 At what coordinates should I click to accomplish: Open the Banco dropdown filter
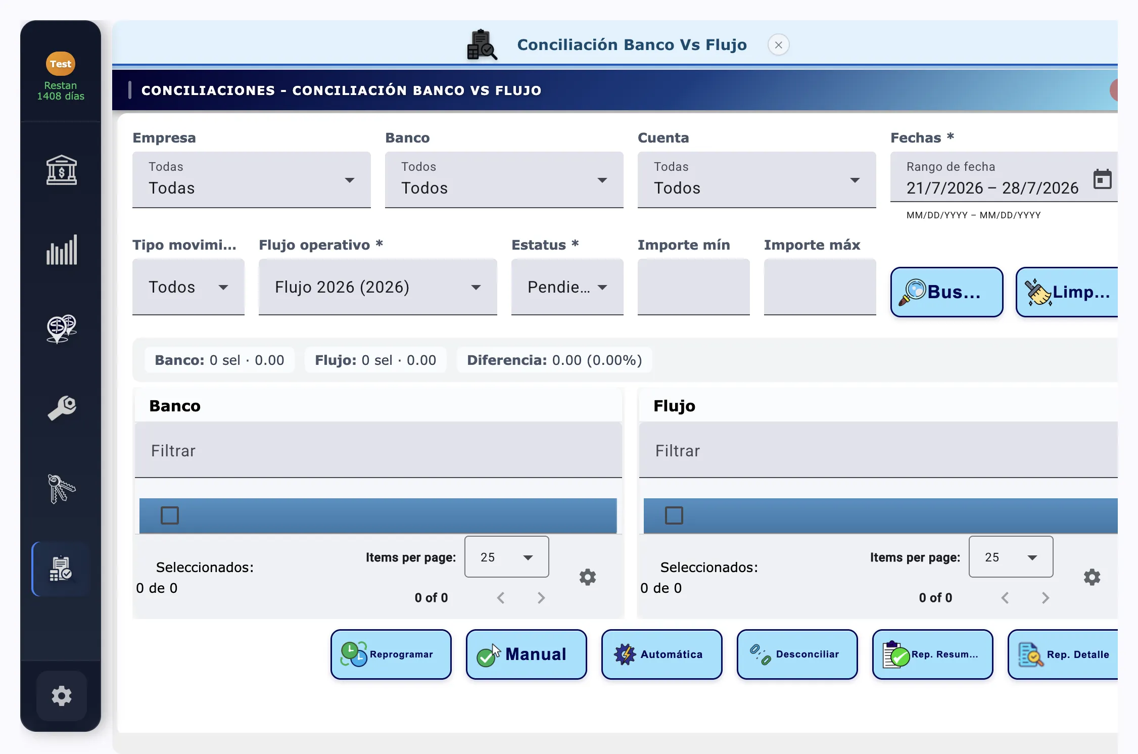pos(504,180)
